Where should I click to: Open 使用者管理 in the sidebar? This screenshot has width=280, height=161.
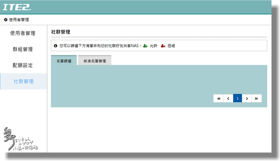[23, 33]
